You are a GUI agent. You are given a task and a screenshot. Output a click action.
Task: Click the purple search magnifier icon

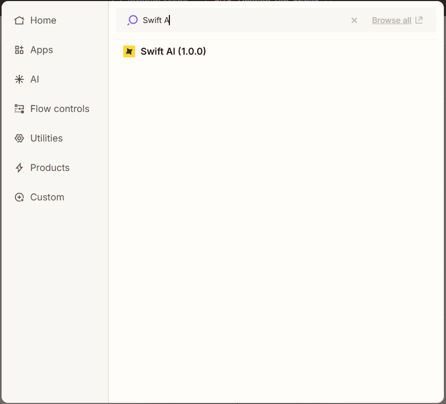[132, 20]
